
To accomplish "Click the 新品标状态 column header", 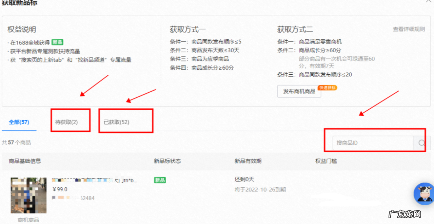I will (x=167, y=161).
